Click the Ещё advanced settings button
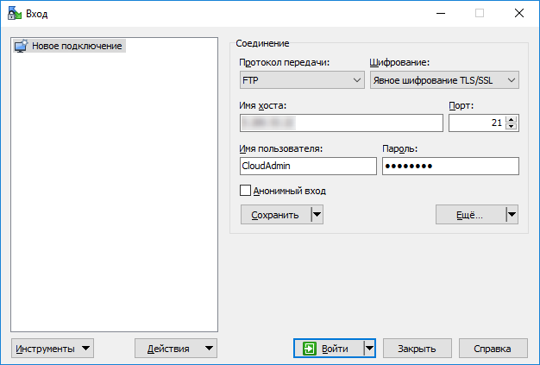Image resolution: width=540 pixels, height=365 pixels. [x=468, y=215]
